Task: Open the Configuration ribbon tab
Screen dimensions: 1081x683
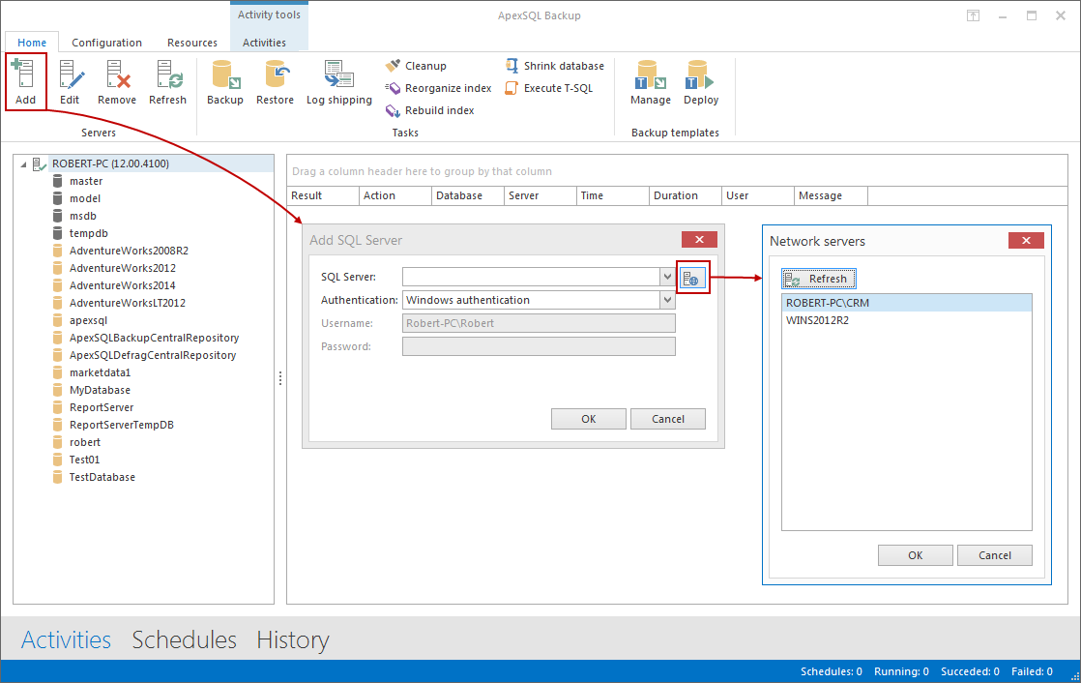Action: click(x=107, y=43)
